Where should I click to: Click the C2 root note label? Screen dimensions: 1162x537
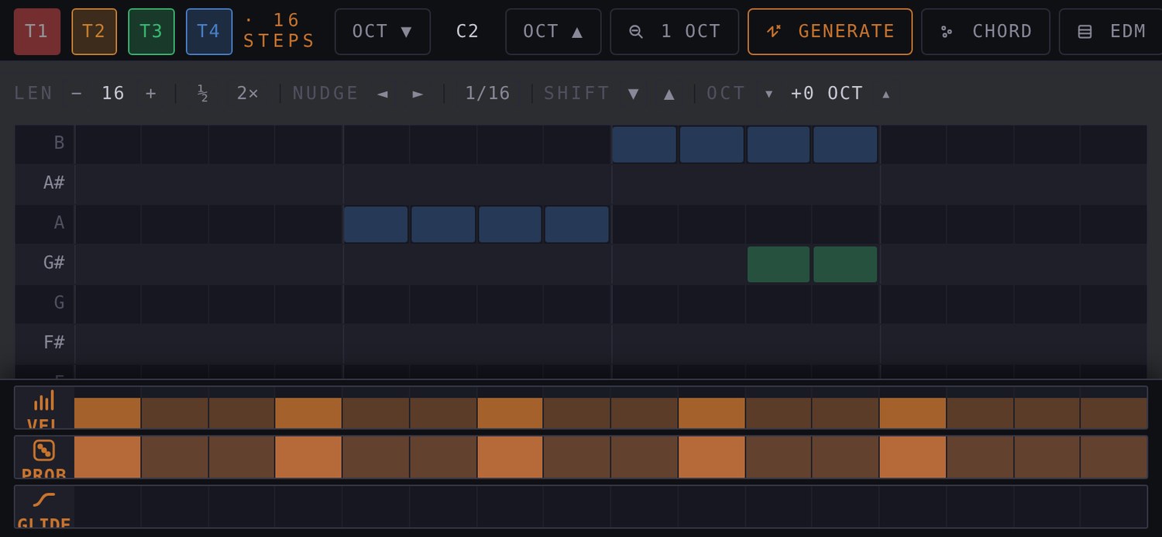coord(468,32)
